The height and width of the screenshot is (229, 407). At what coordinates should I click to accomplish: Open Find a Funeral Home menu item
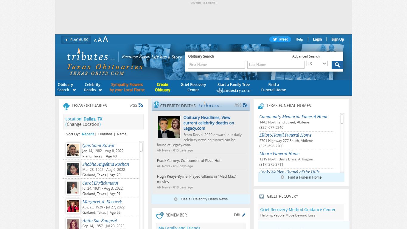(274, 87)
